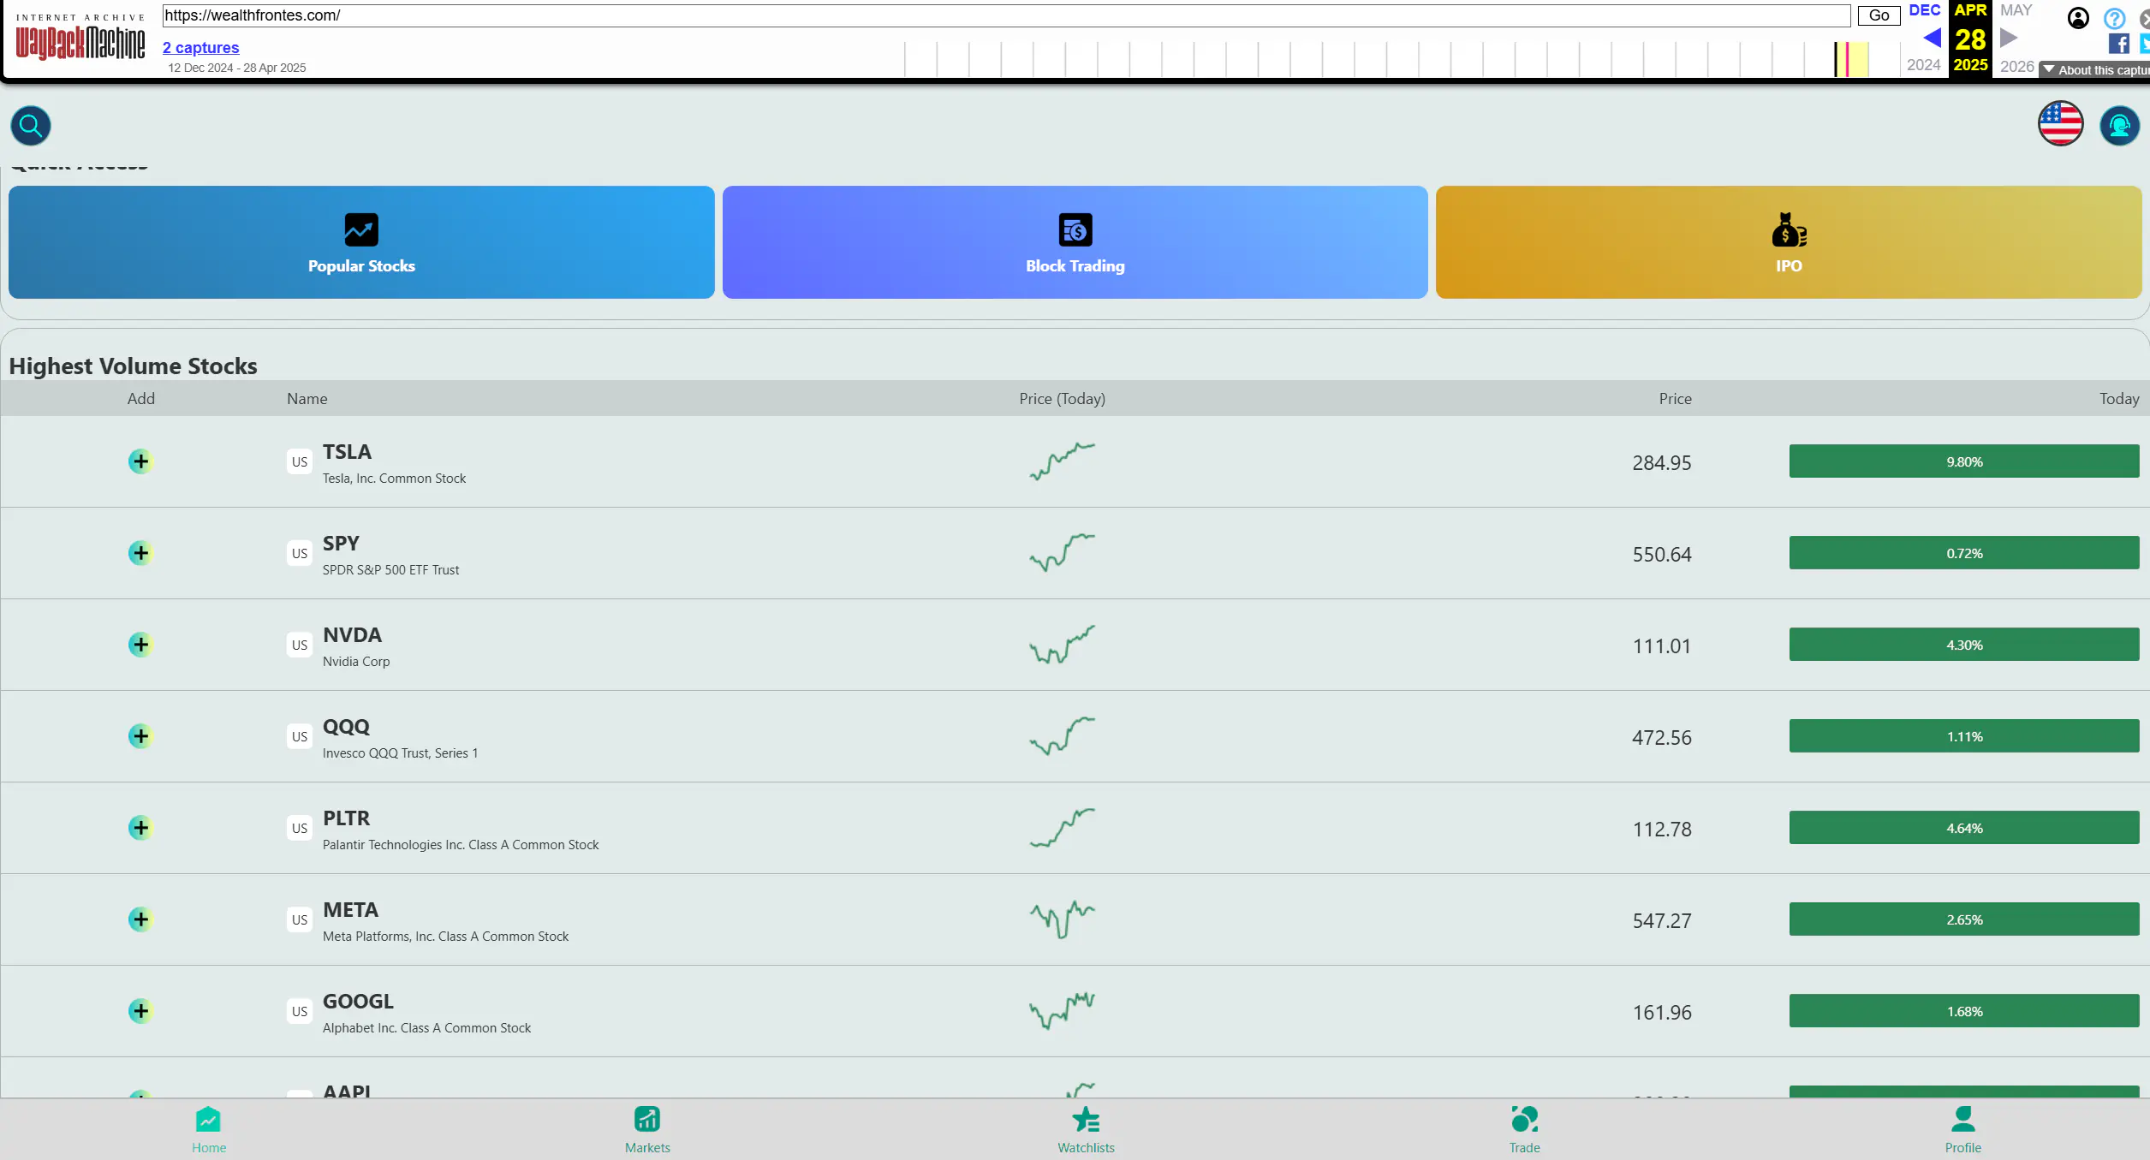
Task: Select the NVDA 4.30% change badge
Action: click(x=1964, y=645)
